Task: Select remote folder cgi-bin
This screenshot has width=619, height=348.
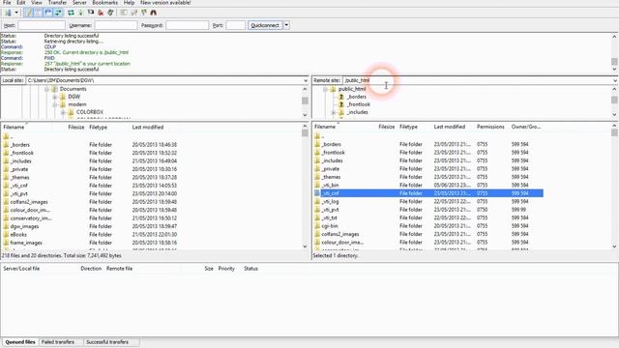Action: click(x=330, y=226)
